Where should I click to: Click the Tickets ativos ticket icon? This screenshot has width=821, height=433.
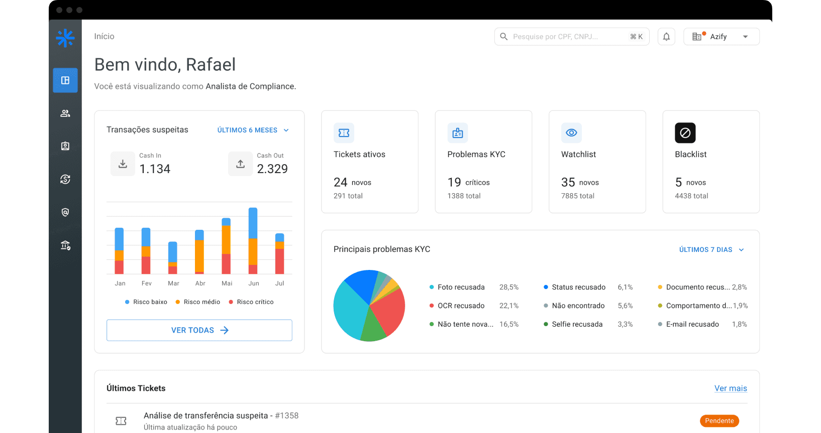(x=344, y=133)
